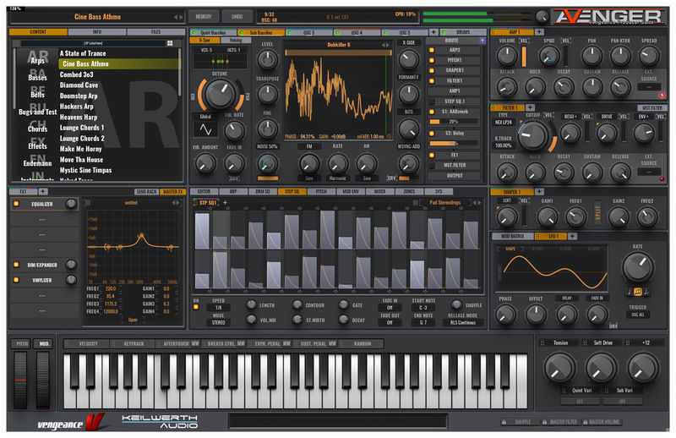
Task: Toggle ARP2 routing on/off
Action: point(432,50)
